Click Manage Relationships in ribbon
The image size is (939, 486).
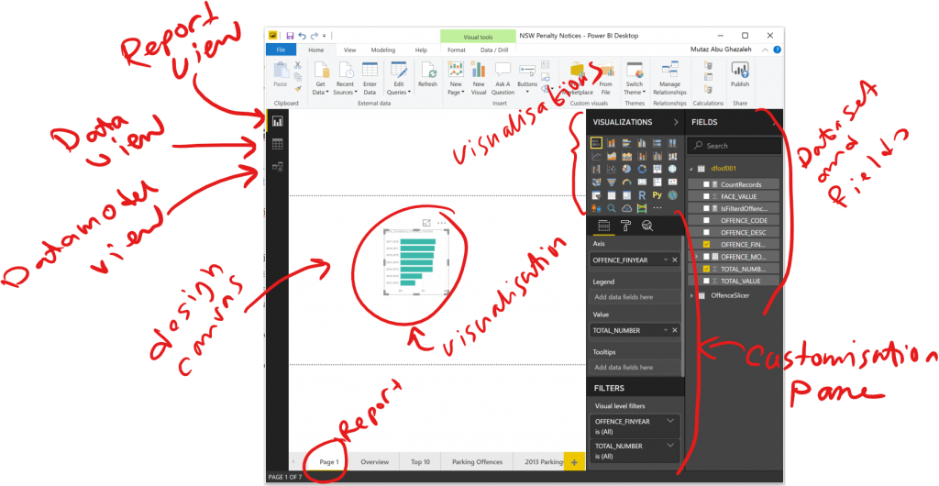669,79
